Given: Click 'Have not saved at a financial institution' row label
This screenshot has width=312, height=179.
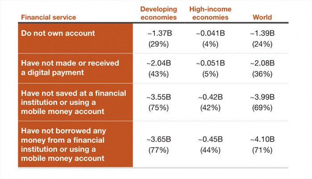Looking at the screenshot, I should pyautogui.click(x=74, y=102).
